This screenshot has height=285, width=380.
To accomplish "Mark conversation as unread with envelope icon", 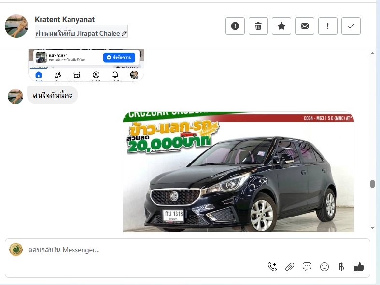I will click(x=305, y=26).
